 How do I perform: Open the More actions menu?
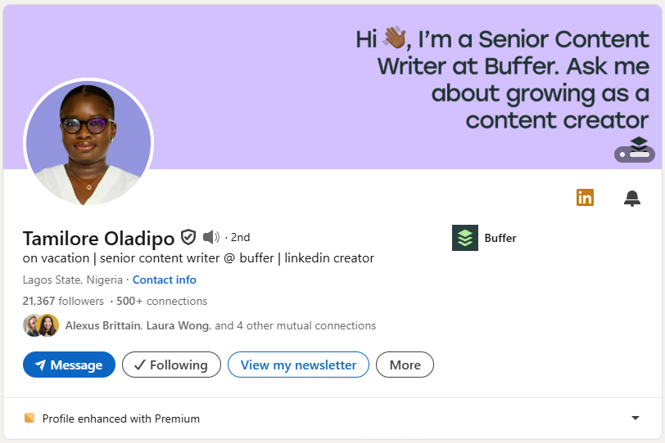pyautogui.click(x=405, y=365)
